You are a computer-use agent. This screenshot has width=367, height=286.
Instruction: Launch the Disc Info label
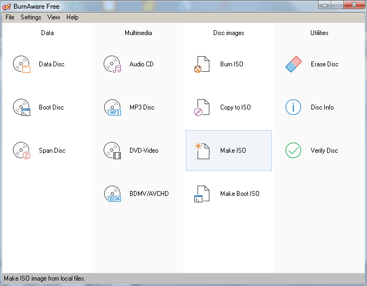tap(322, 107)
